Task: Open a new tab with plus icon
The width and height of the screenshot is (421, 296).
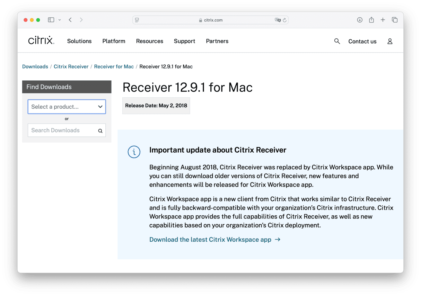Action: [x=383, y=20]
